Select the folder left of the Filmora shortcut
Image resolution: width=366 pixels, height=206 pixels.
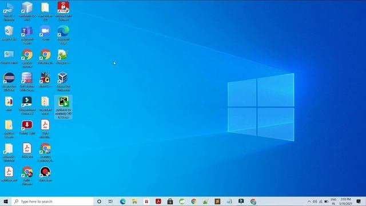pyautogui.click(x=9, y=104)
